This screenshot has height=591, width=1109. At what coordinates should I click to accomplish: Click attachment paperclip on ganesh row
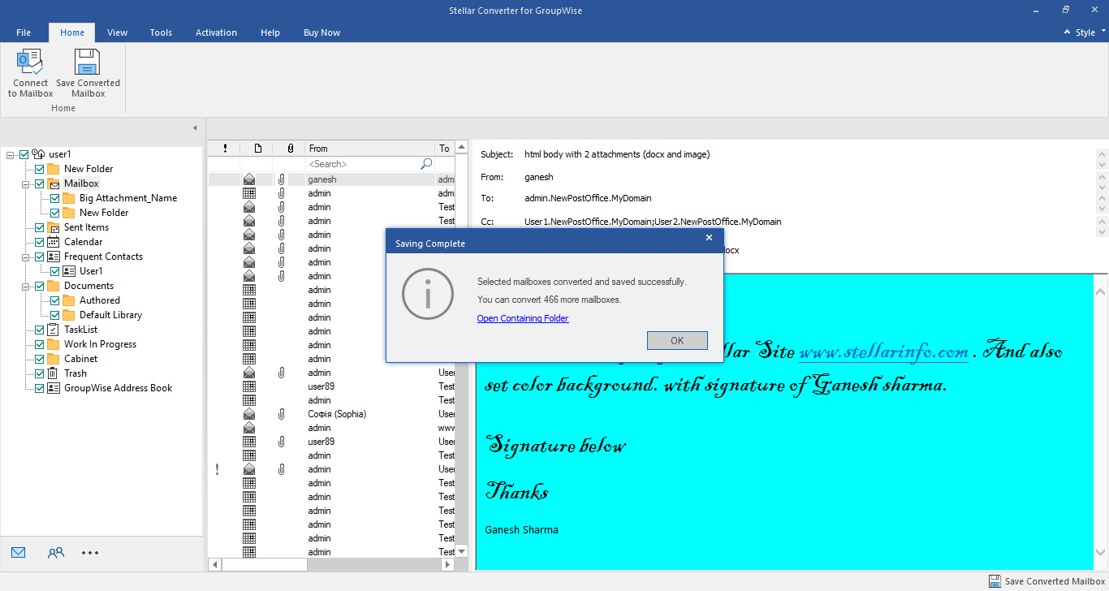click(x=281, y=179)
